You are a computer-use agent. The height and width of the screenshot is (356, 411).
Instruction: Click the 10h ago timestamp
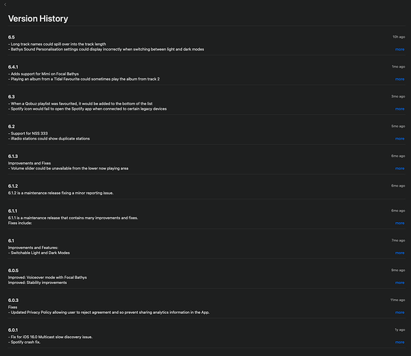(x=399, y=37)
